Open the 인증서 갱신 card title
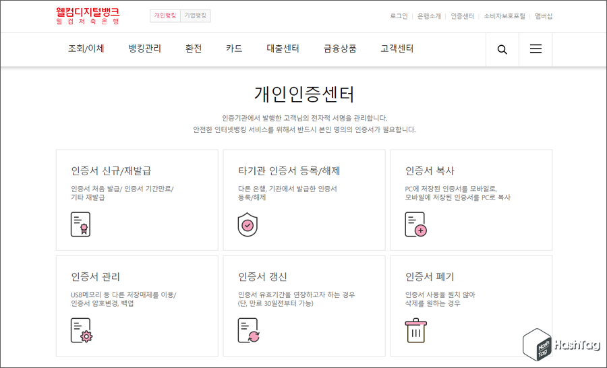 (x=262, y=277)
